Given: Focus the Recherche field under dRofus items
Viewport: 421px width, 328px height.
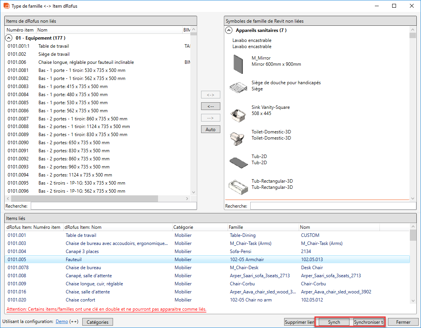Looking at the screenshot, I should click(x=113, y=206).
